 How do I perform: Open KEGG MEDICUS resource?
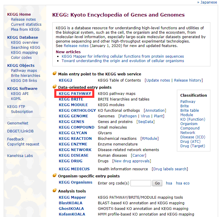coord(74,169)
